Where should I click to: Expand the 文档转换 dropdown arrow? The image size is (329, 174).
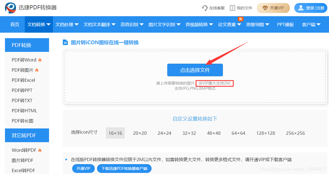pyautogui.click(x=48, y=25)
